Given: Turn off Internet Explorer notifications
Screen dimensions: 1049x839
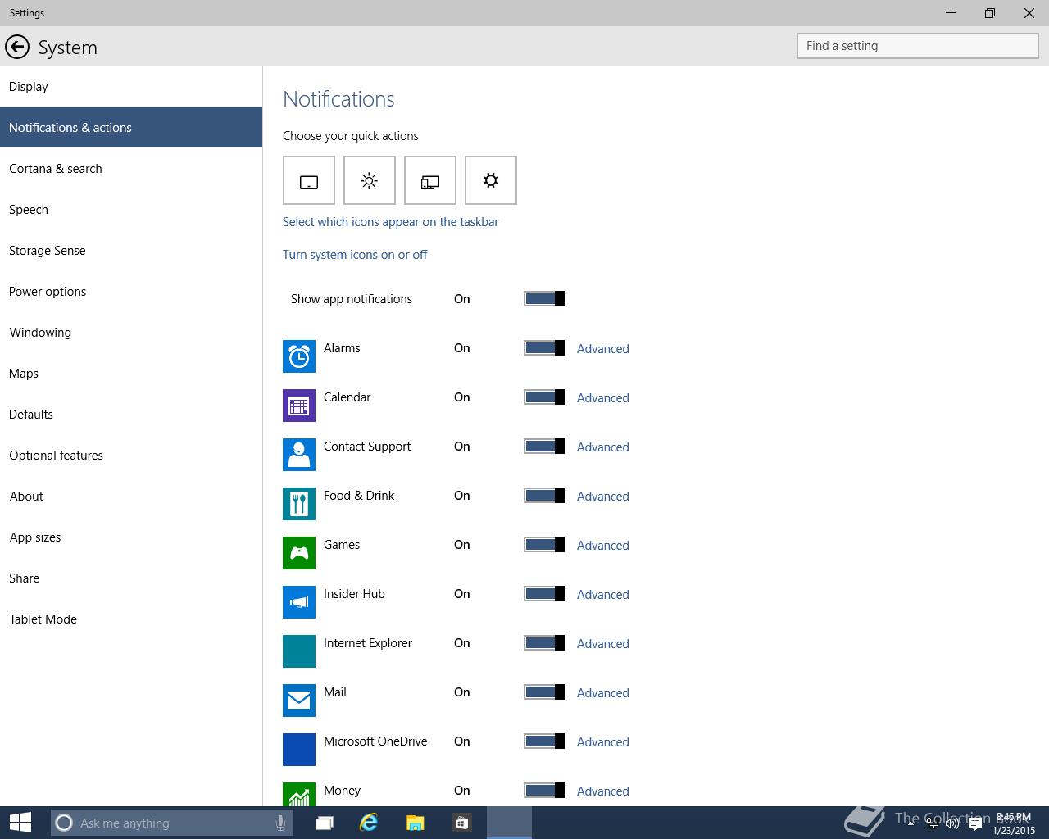Looking at the screenshot, I should (544, 643).
